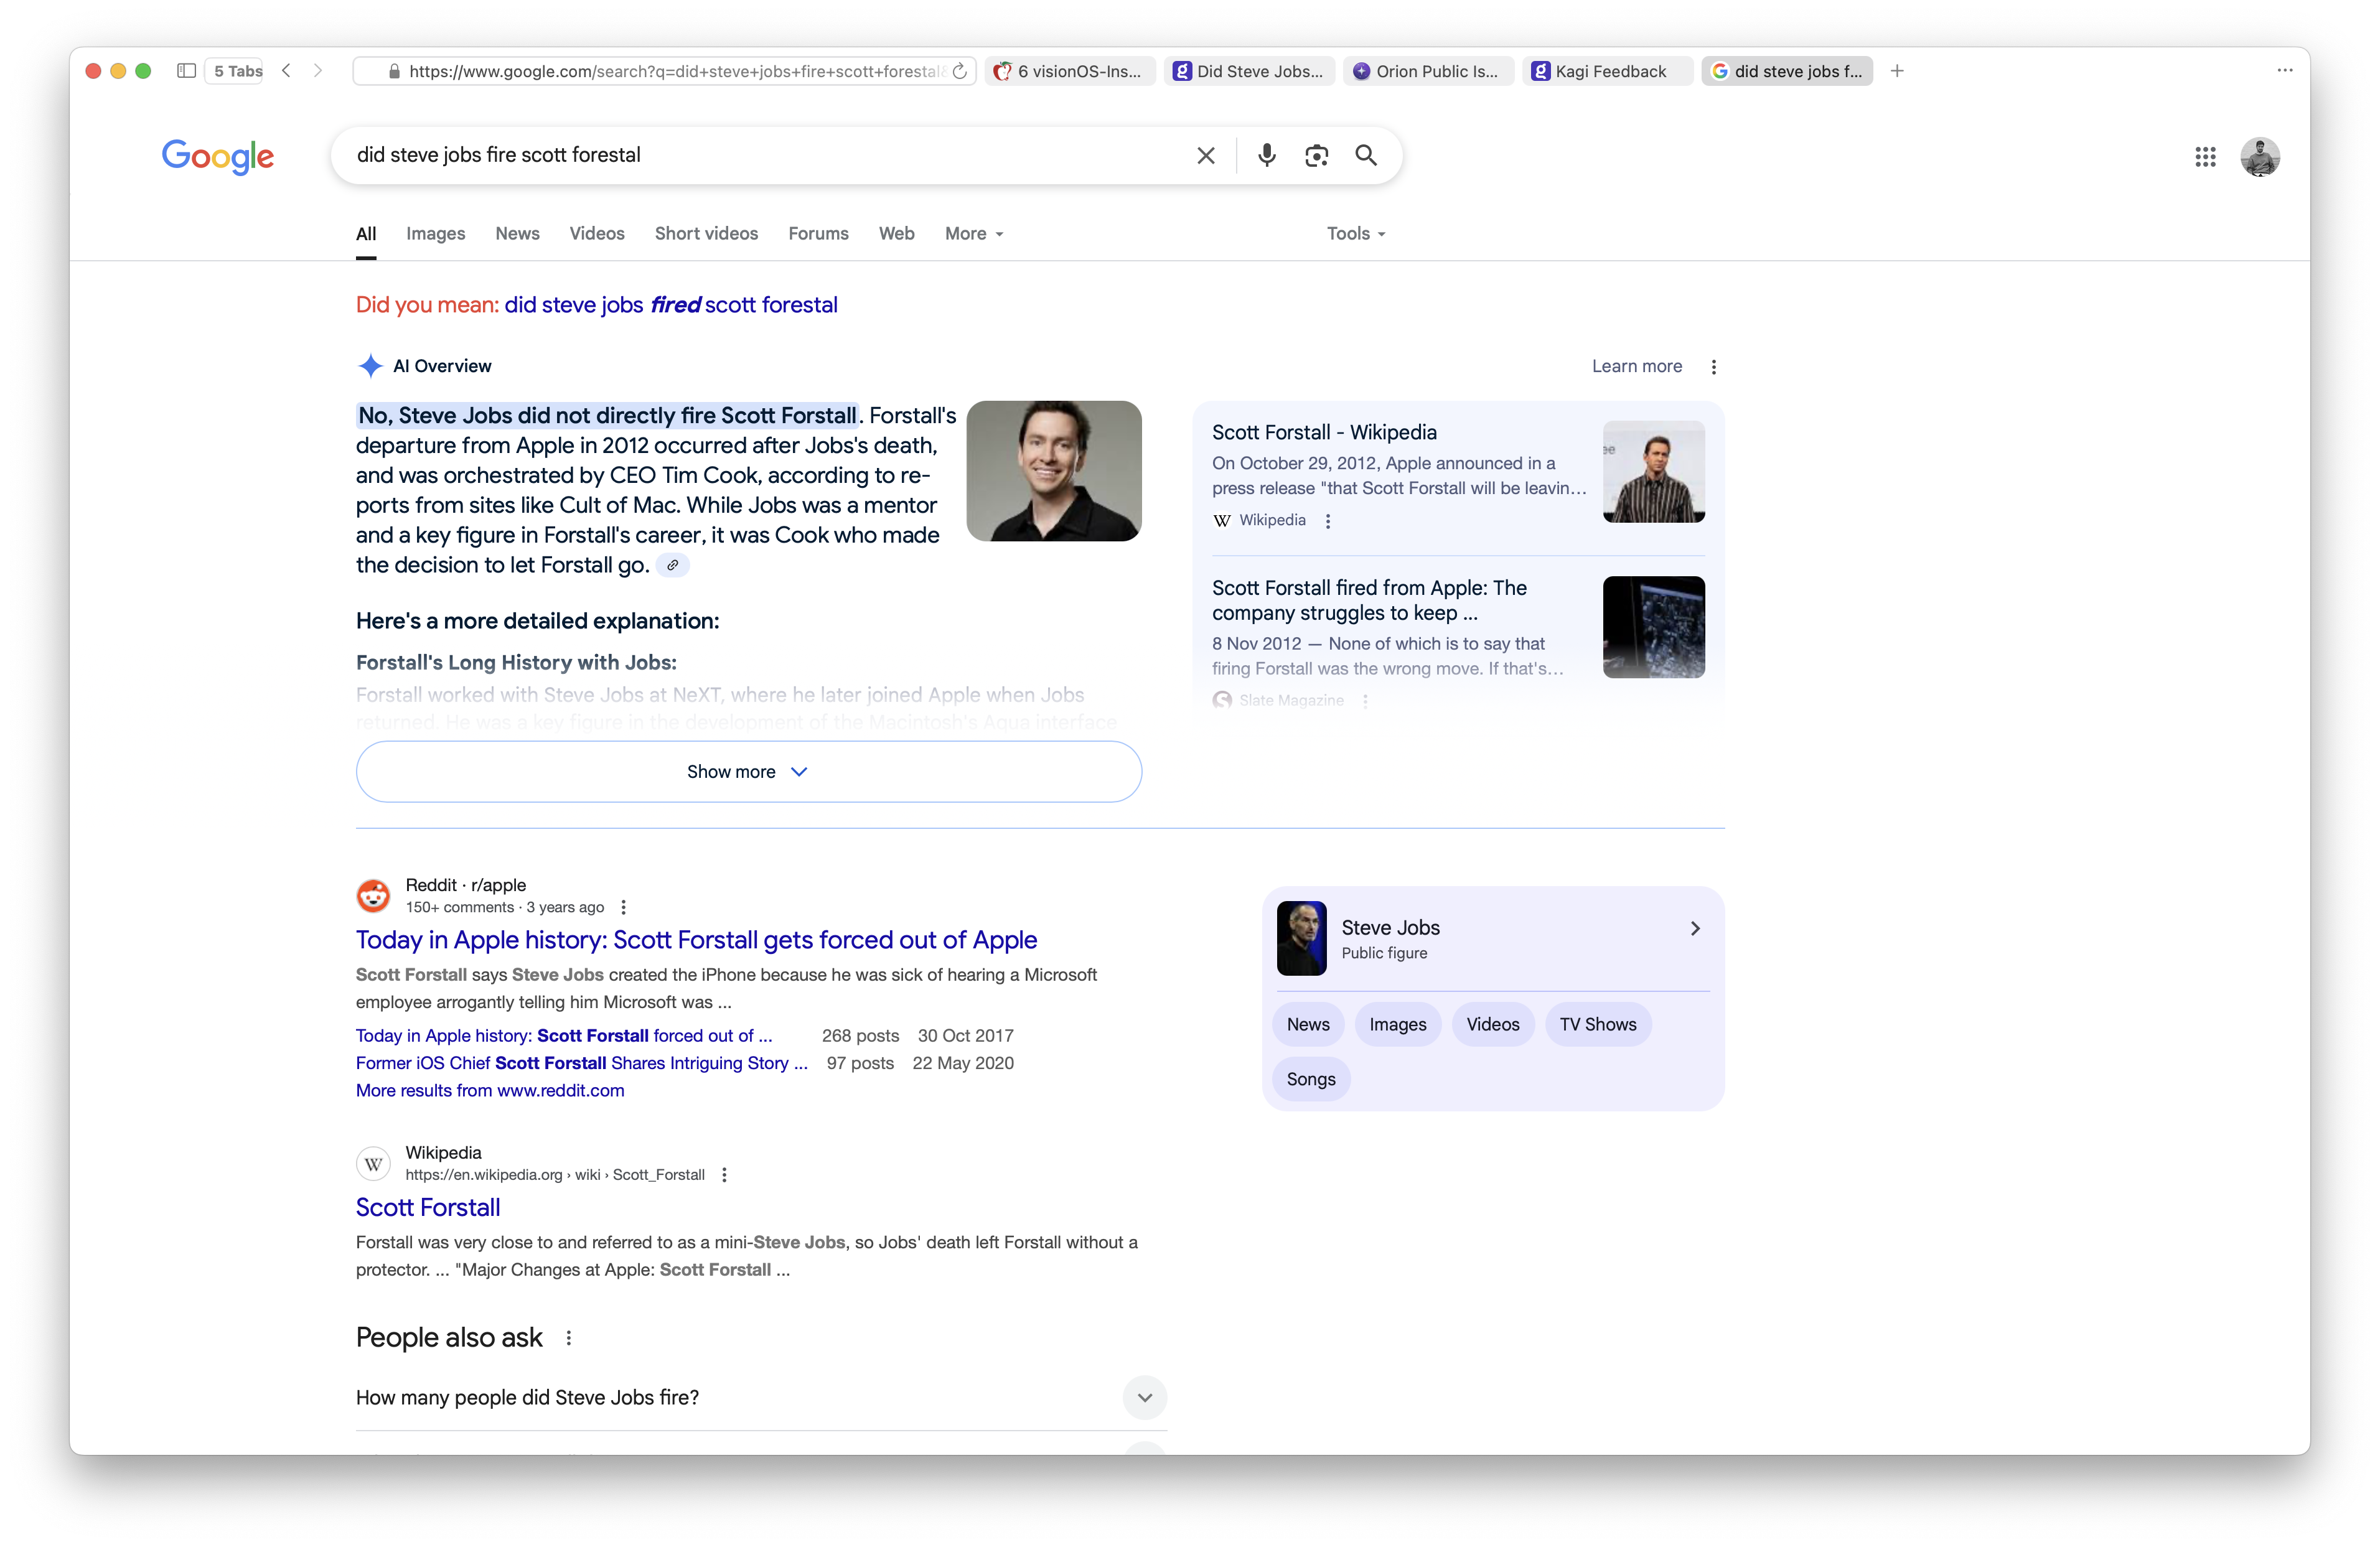Clear the search box with X icon

[1206, 155]
